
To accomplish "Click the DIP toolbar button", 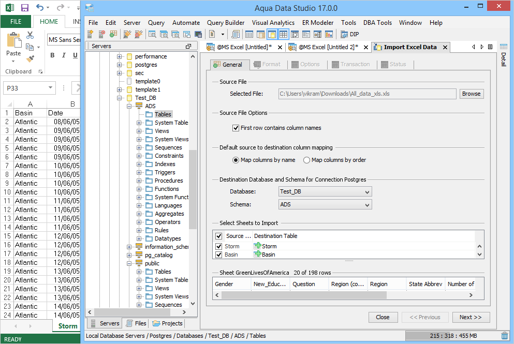I will (x=350, y=34).
